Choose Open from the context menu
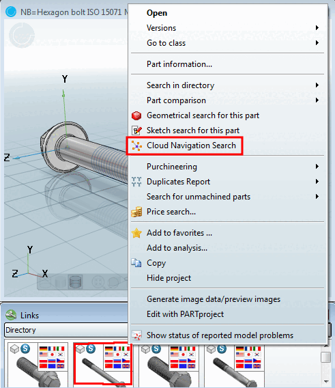Screen dimensions: 335x388 tap(157, 13)
